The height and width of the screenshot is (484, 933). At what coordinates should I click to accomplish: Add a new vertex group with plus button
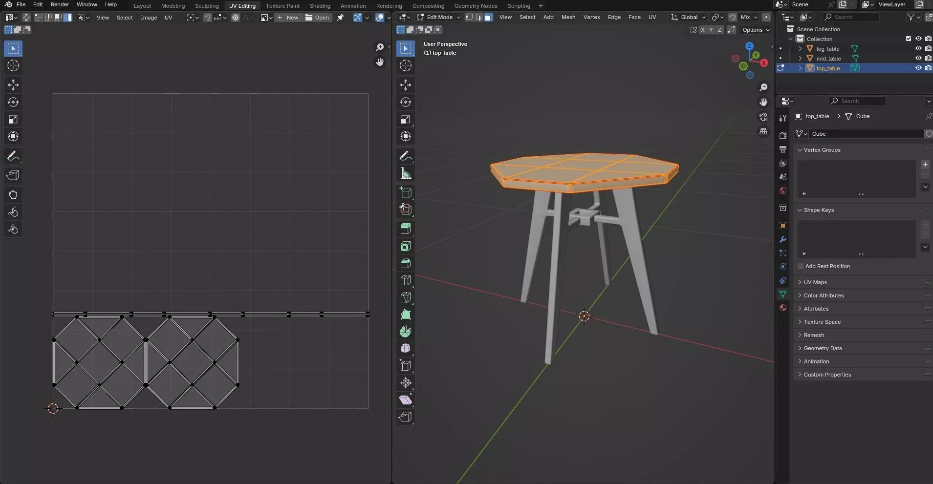tap(925, 165)
